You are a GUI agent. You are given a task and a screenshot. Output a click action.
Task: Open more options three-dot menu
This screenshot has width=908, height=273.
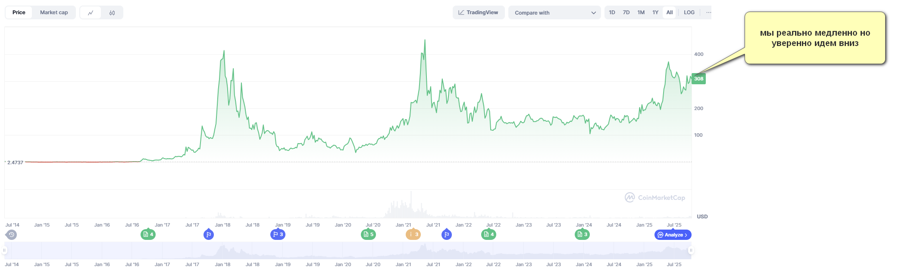coord(708,12)
